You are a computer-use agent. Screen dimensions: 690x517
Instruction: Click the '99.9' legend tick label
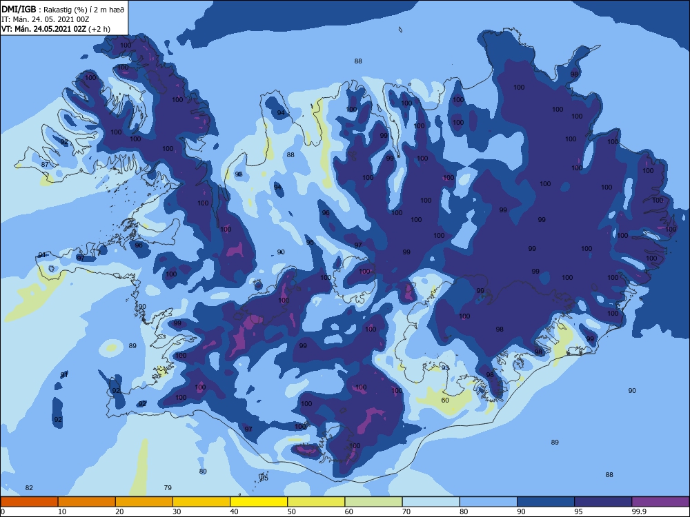pos(638,511)
